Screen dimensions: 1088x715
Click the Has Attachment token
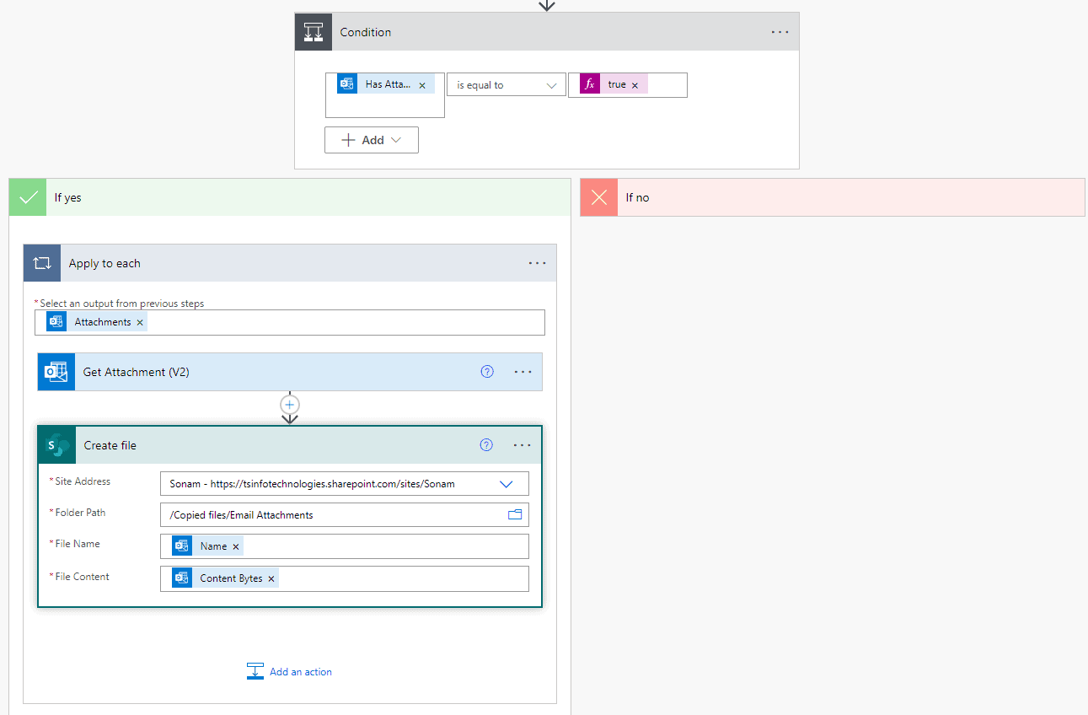[x=386, y=84]
